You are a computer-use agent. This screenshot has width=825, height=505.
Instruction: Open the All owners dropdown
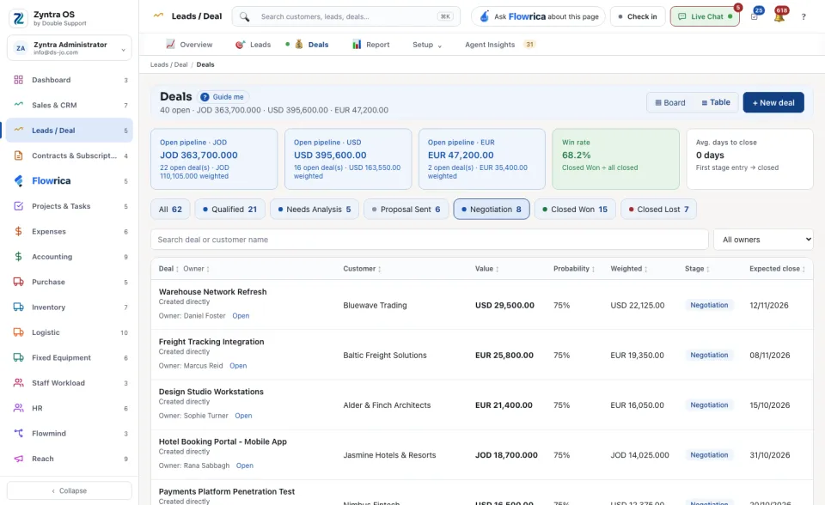[x=763, y=240]
